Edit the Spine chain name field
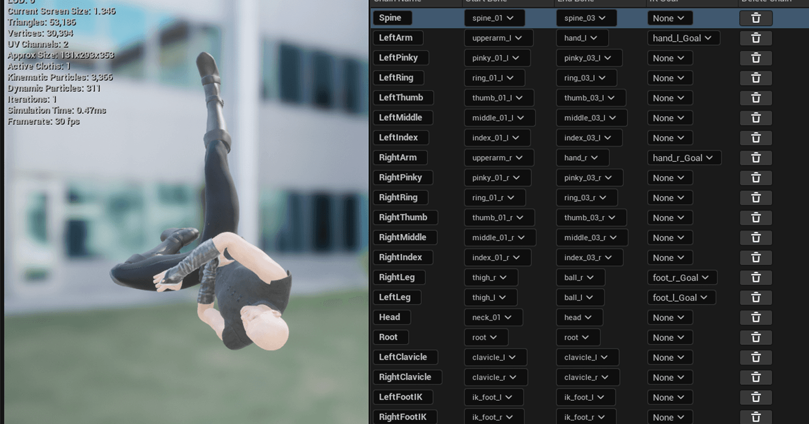The image size is (809, 424). pos(392,18)
